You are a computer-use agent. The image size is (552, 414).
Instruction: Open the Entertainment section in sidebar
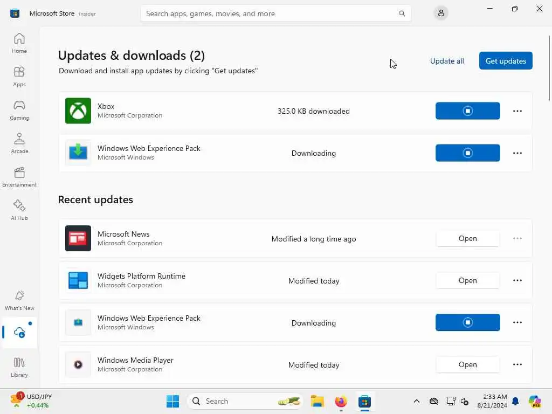[x=19, y=177]
